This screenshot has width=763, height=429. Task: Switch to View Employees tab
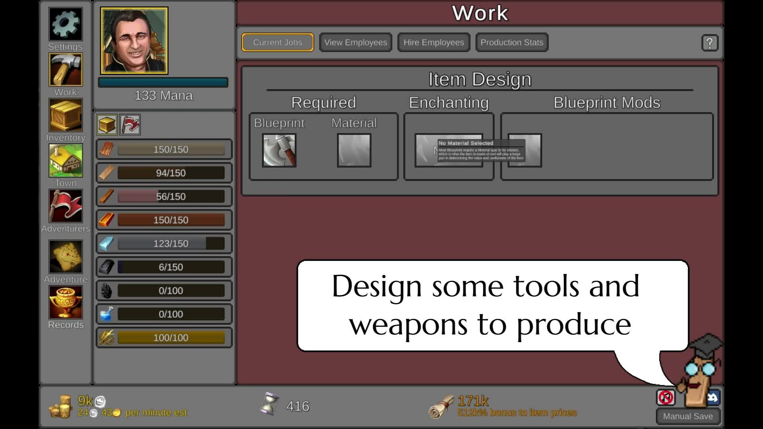coord(355,43)
